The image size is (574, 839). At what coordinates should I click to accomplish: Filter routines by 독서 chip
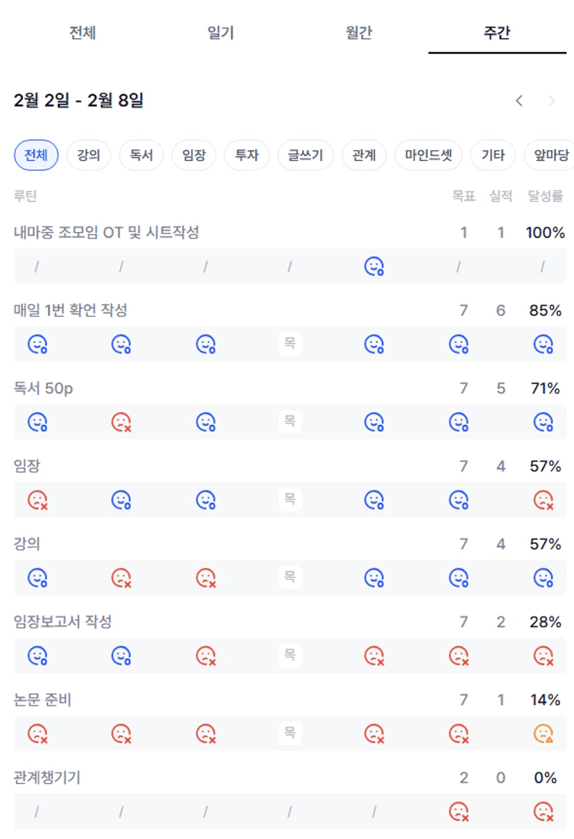coord(141,155)
